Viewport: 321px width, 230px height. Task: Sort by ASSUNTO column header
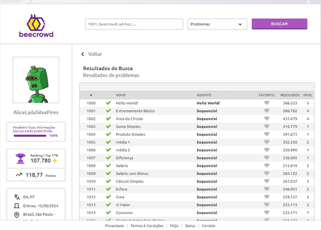coord(204,95)
